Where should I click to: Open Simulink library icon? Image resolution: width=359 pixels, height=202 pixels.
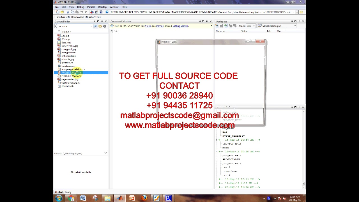92,12
